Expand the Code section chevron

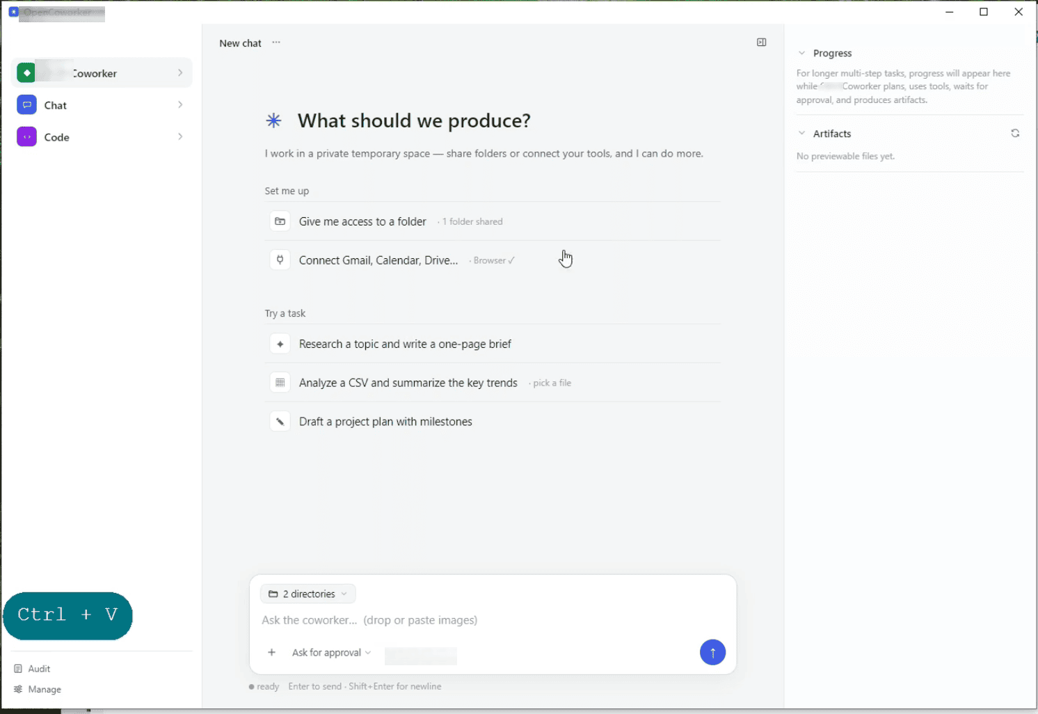click(x=180, y=136)
